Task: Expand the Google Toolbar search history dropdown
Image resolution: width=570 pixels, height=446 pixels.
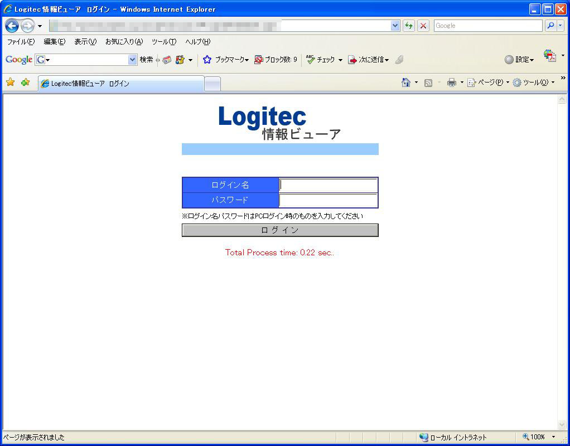Action: (x=132, y=60)
